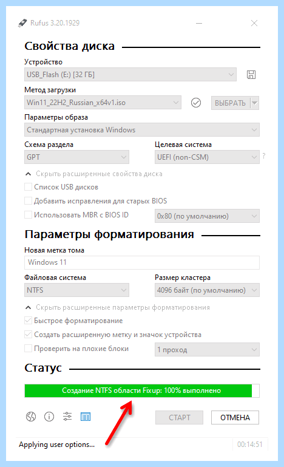Click the target system help question mark
Viewport: 284px width, 467px height.
tap(264, 155)
